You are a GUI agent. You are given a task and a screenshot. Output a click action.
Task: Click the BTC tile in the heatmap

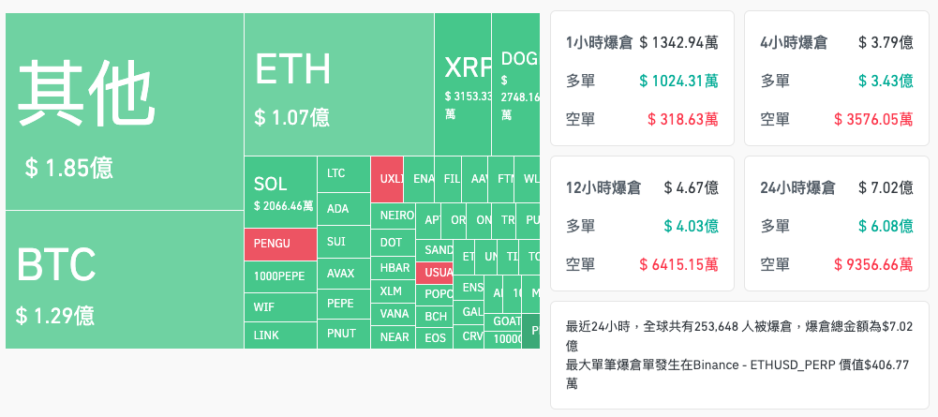[x=124, y=279]
